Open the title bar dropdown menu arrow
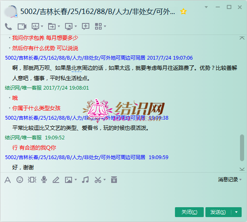Image resolution: width=247 pixels, height=222 pixels. [x=206, y=7]
